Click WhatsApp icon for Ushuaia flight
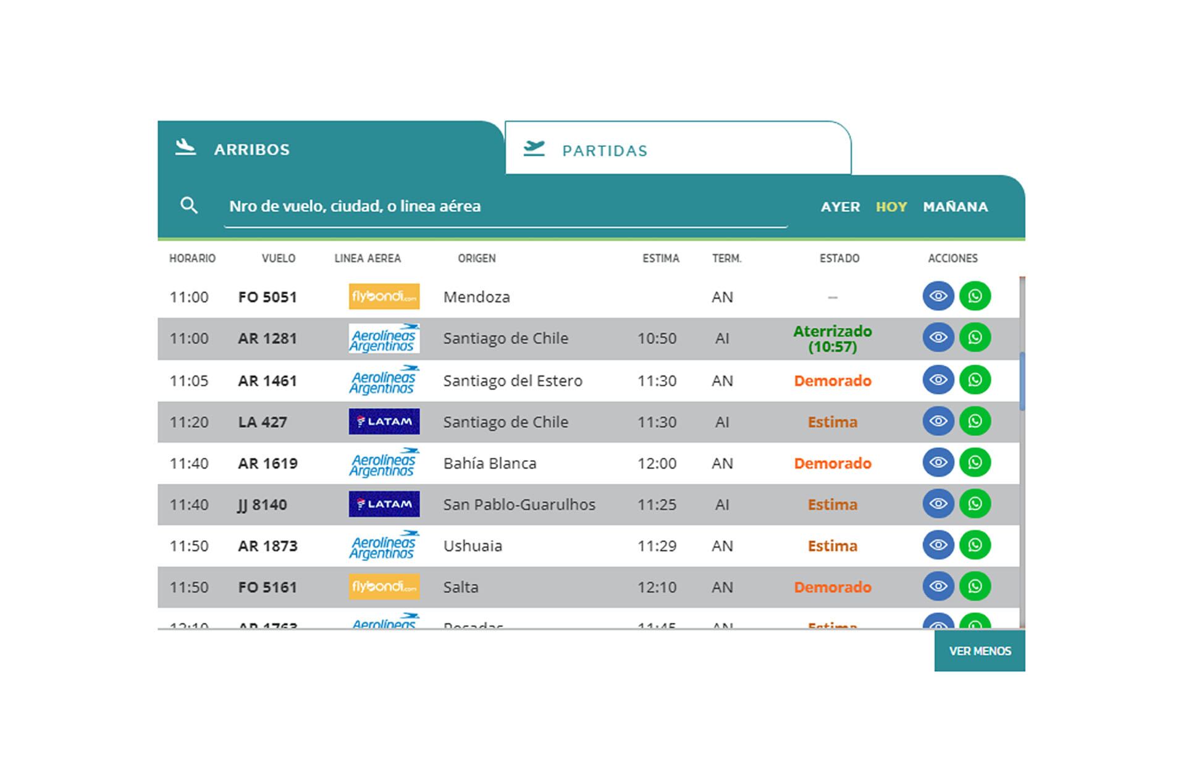This screenshot has width=1186, height=773. coord(975,545)
